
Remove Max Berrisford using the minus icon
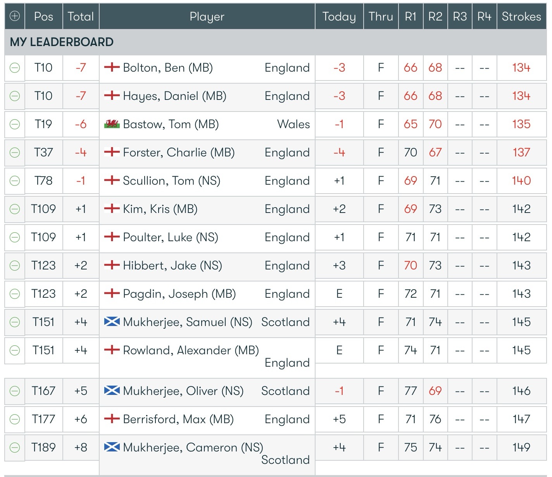(x=15, y=419)
